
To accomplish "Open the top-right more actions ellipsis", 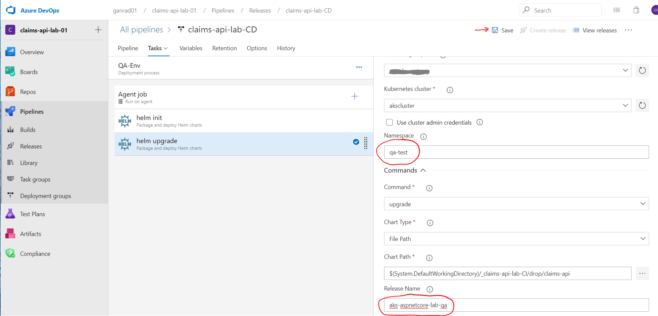I will pyautogui.click(x=628, y=30).
